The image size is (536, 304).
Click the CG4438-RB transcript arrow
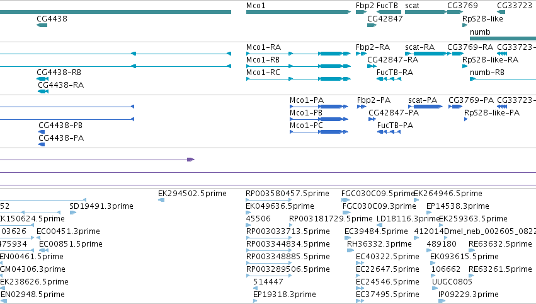pyautogui.click(x=42, y=79)
